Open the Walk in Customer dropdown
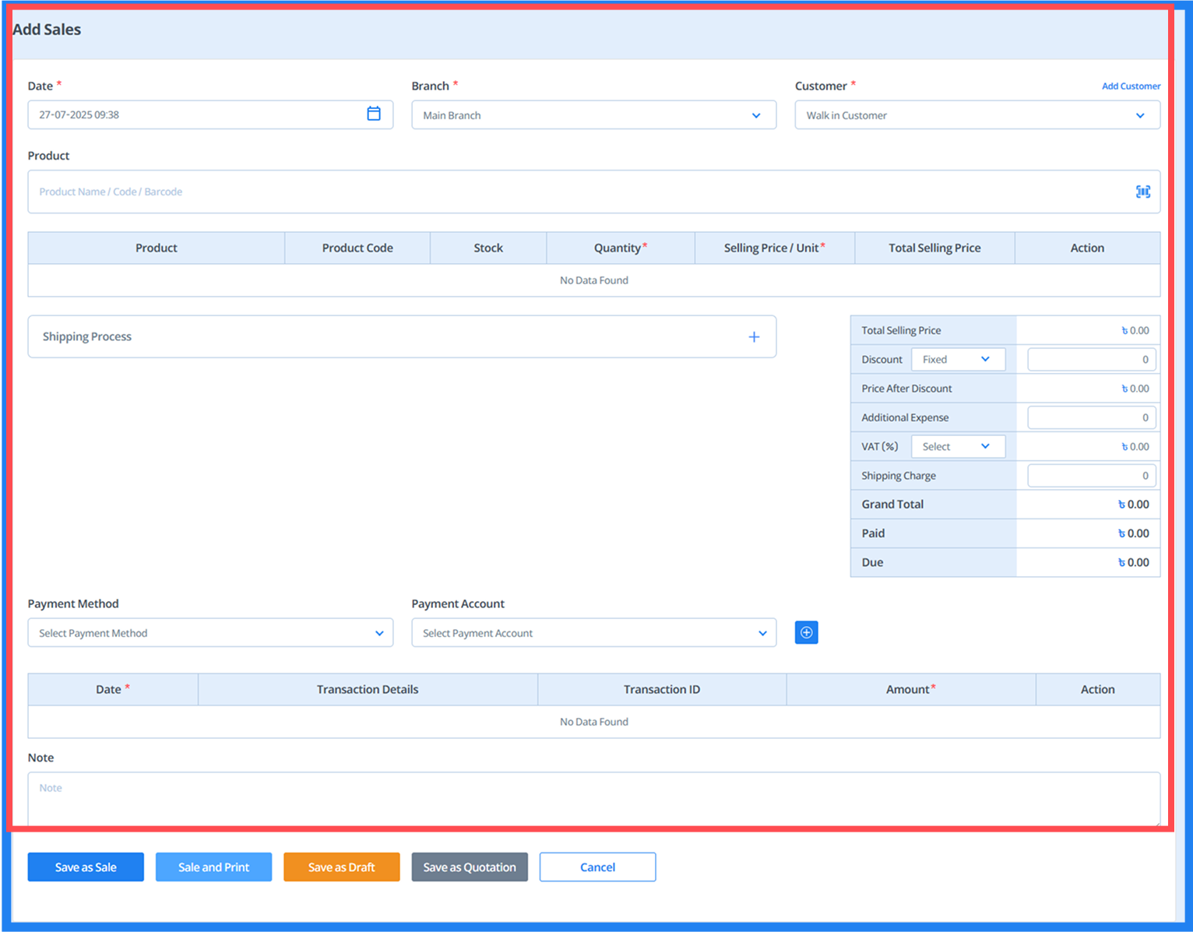Image resolution: width=1193 pixels, height=932 pixels. coord(977,114)
